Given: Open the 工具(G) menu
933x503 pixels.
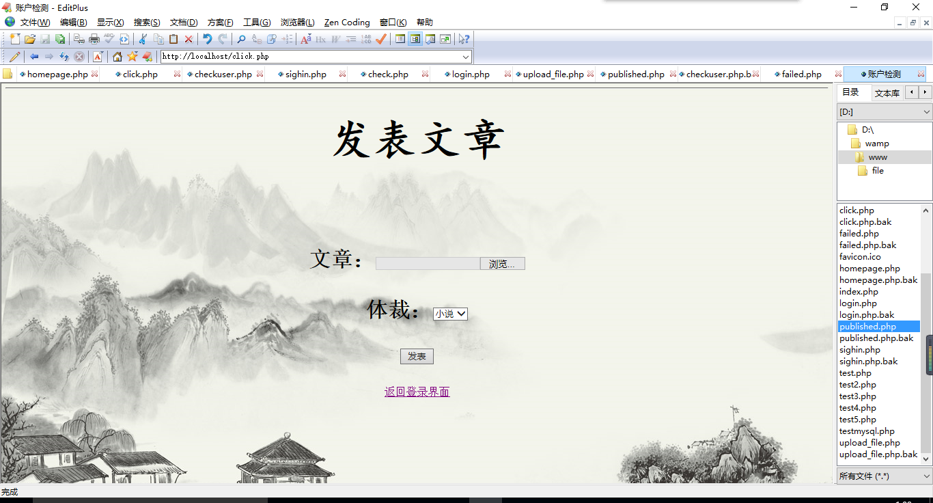Looking at the screenshot, I should point(257,23).
